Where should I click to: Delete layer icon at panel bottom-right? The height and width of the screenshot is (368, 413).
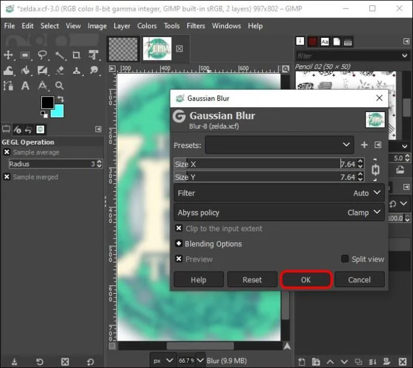403,361
